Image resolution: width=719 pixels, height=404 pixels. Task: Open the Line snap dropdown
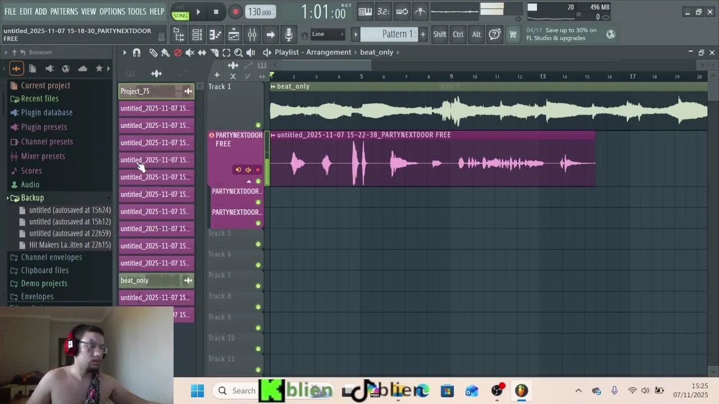pyautogui.click(x=327, y=34)
